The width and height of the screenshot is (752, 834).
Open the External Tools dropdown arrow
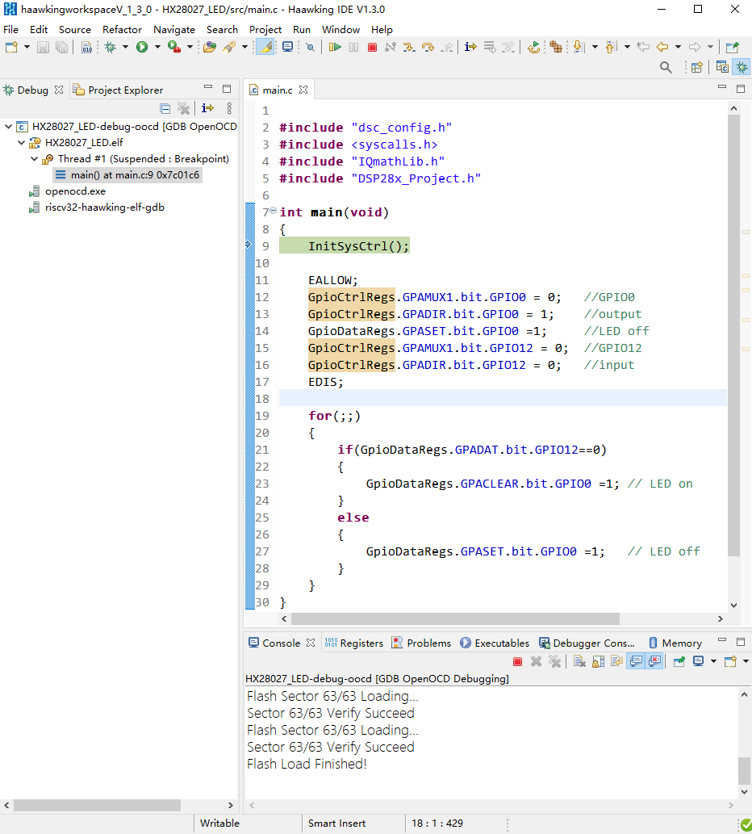tap(190, 48)
